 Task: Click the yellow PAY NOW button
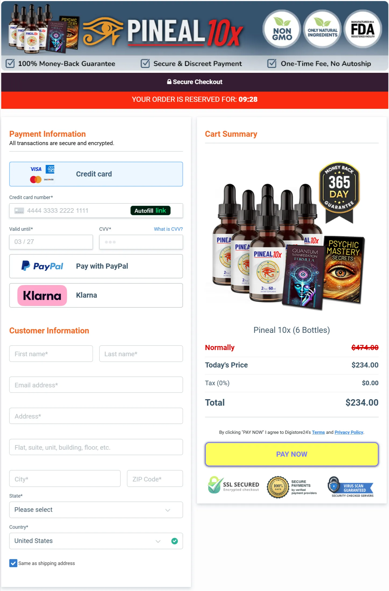tap(292, 454)
